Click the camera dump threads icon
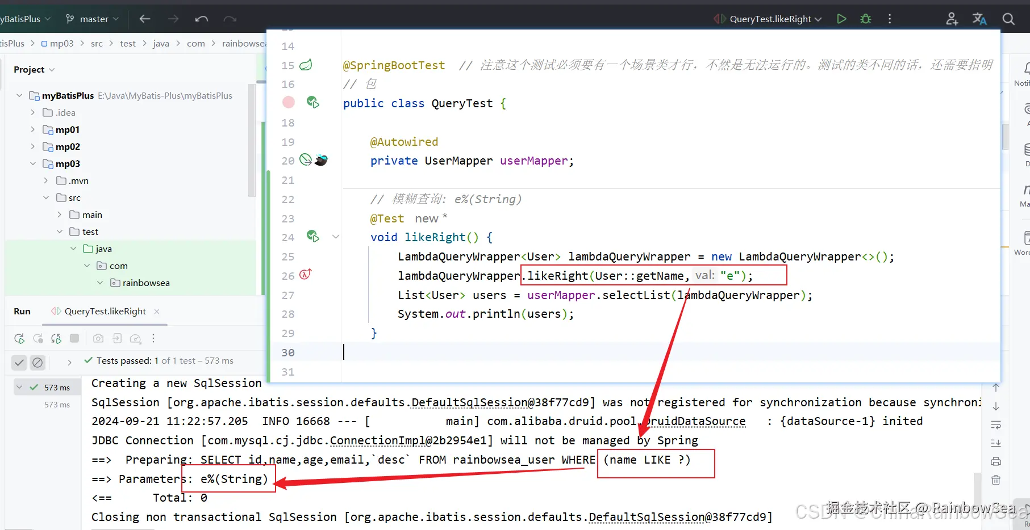The height and width of the screenshot is (530, 1030). click(98, 338)
